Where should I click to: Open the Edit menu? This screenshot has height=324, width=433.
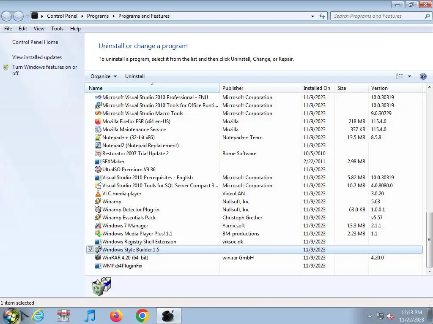23,29
